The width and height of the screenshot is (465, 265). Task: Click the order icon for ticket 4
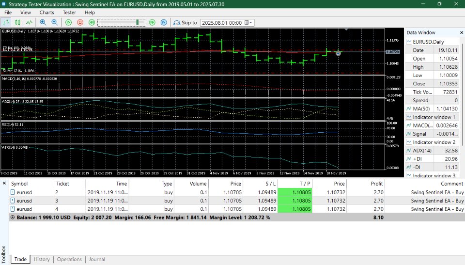point(13,209)
